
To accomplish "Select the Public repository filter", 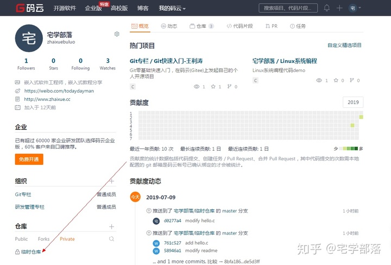I will click(21, 239).
